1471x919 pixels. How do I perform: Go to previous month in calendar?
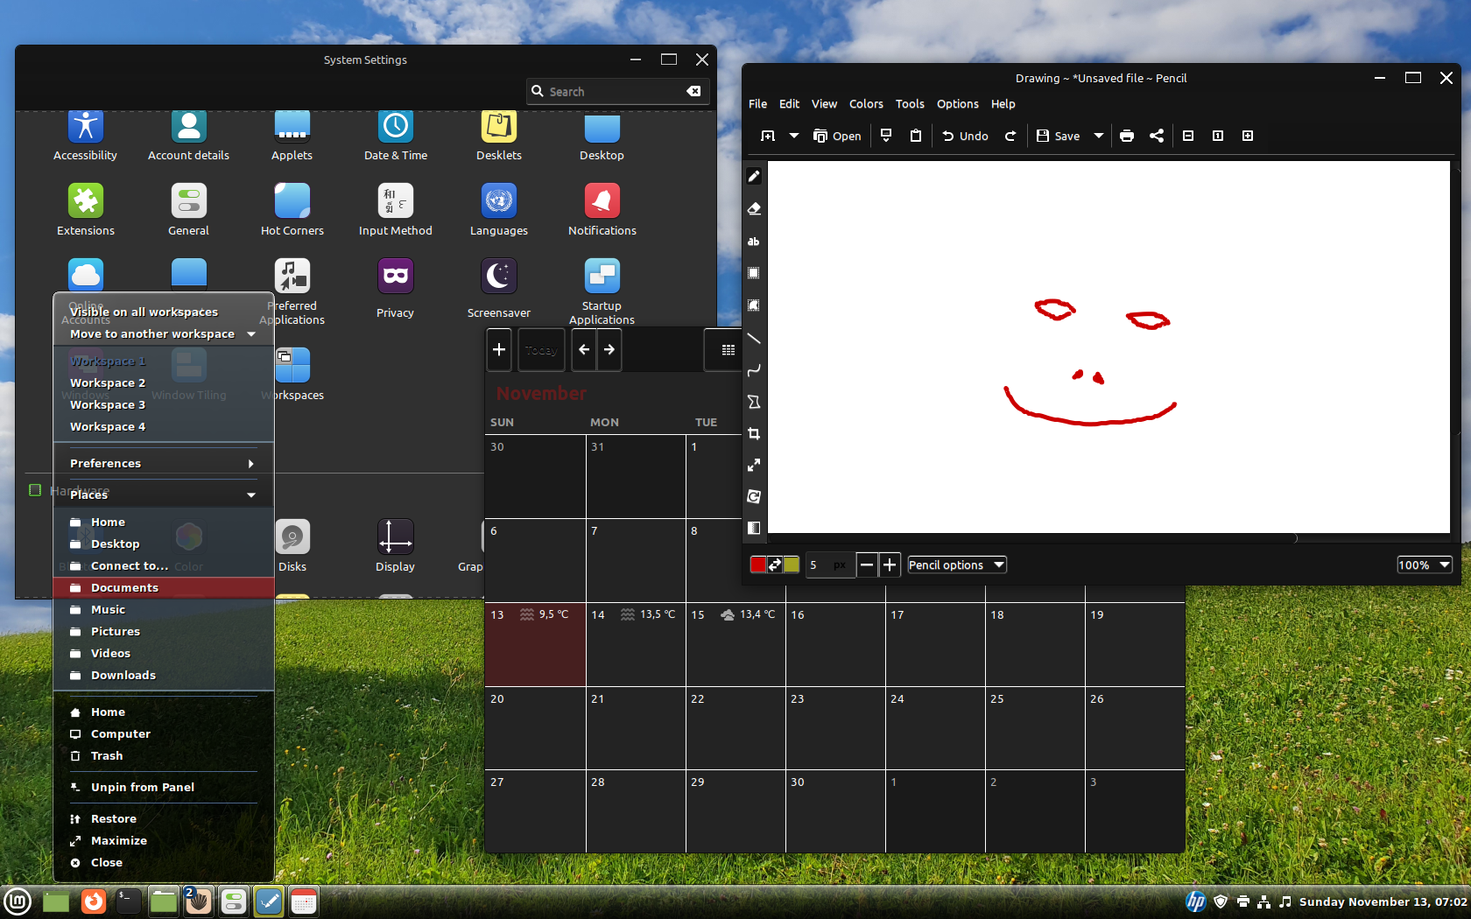pyautogui.click(x=584, y=350)
